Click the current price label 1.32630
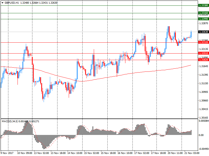 [x=204, y=32]
